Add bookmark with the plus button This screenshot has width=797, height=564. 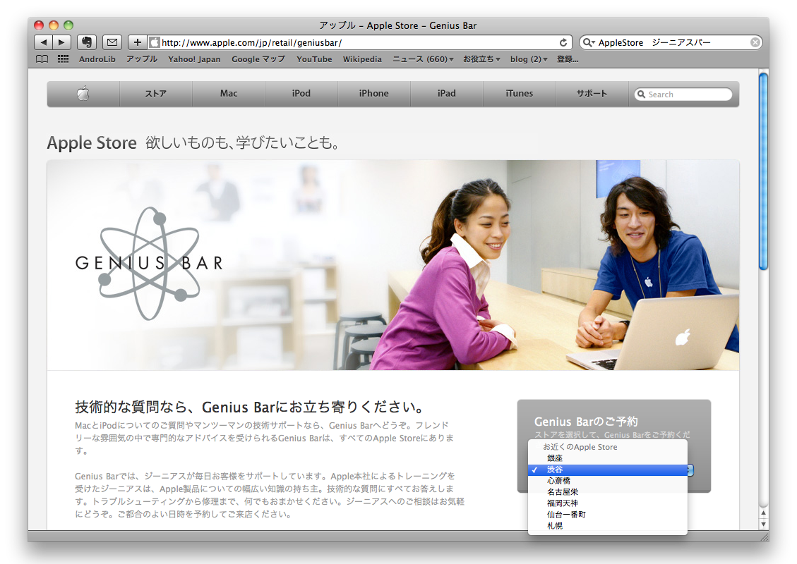pos(137,42)
